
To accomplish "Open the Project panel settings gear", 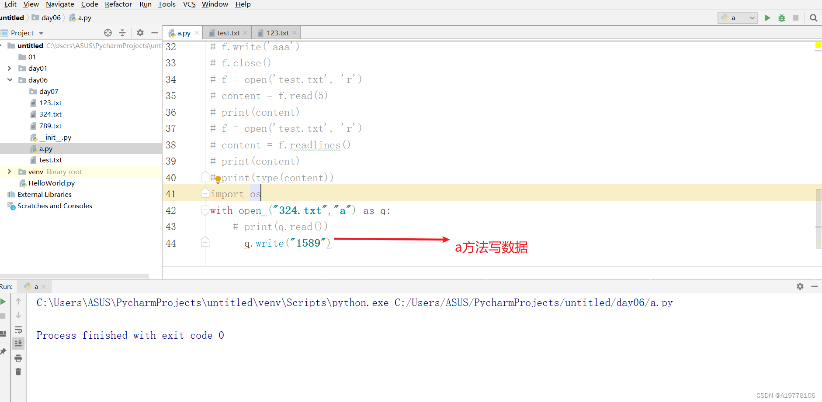I will [140, 33].
